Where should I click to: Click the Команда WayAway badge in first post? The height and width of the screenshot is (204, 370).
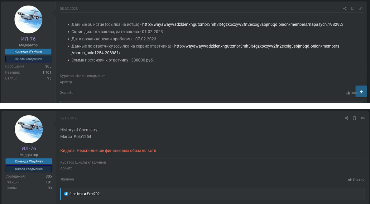pos(28,51)
